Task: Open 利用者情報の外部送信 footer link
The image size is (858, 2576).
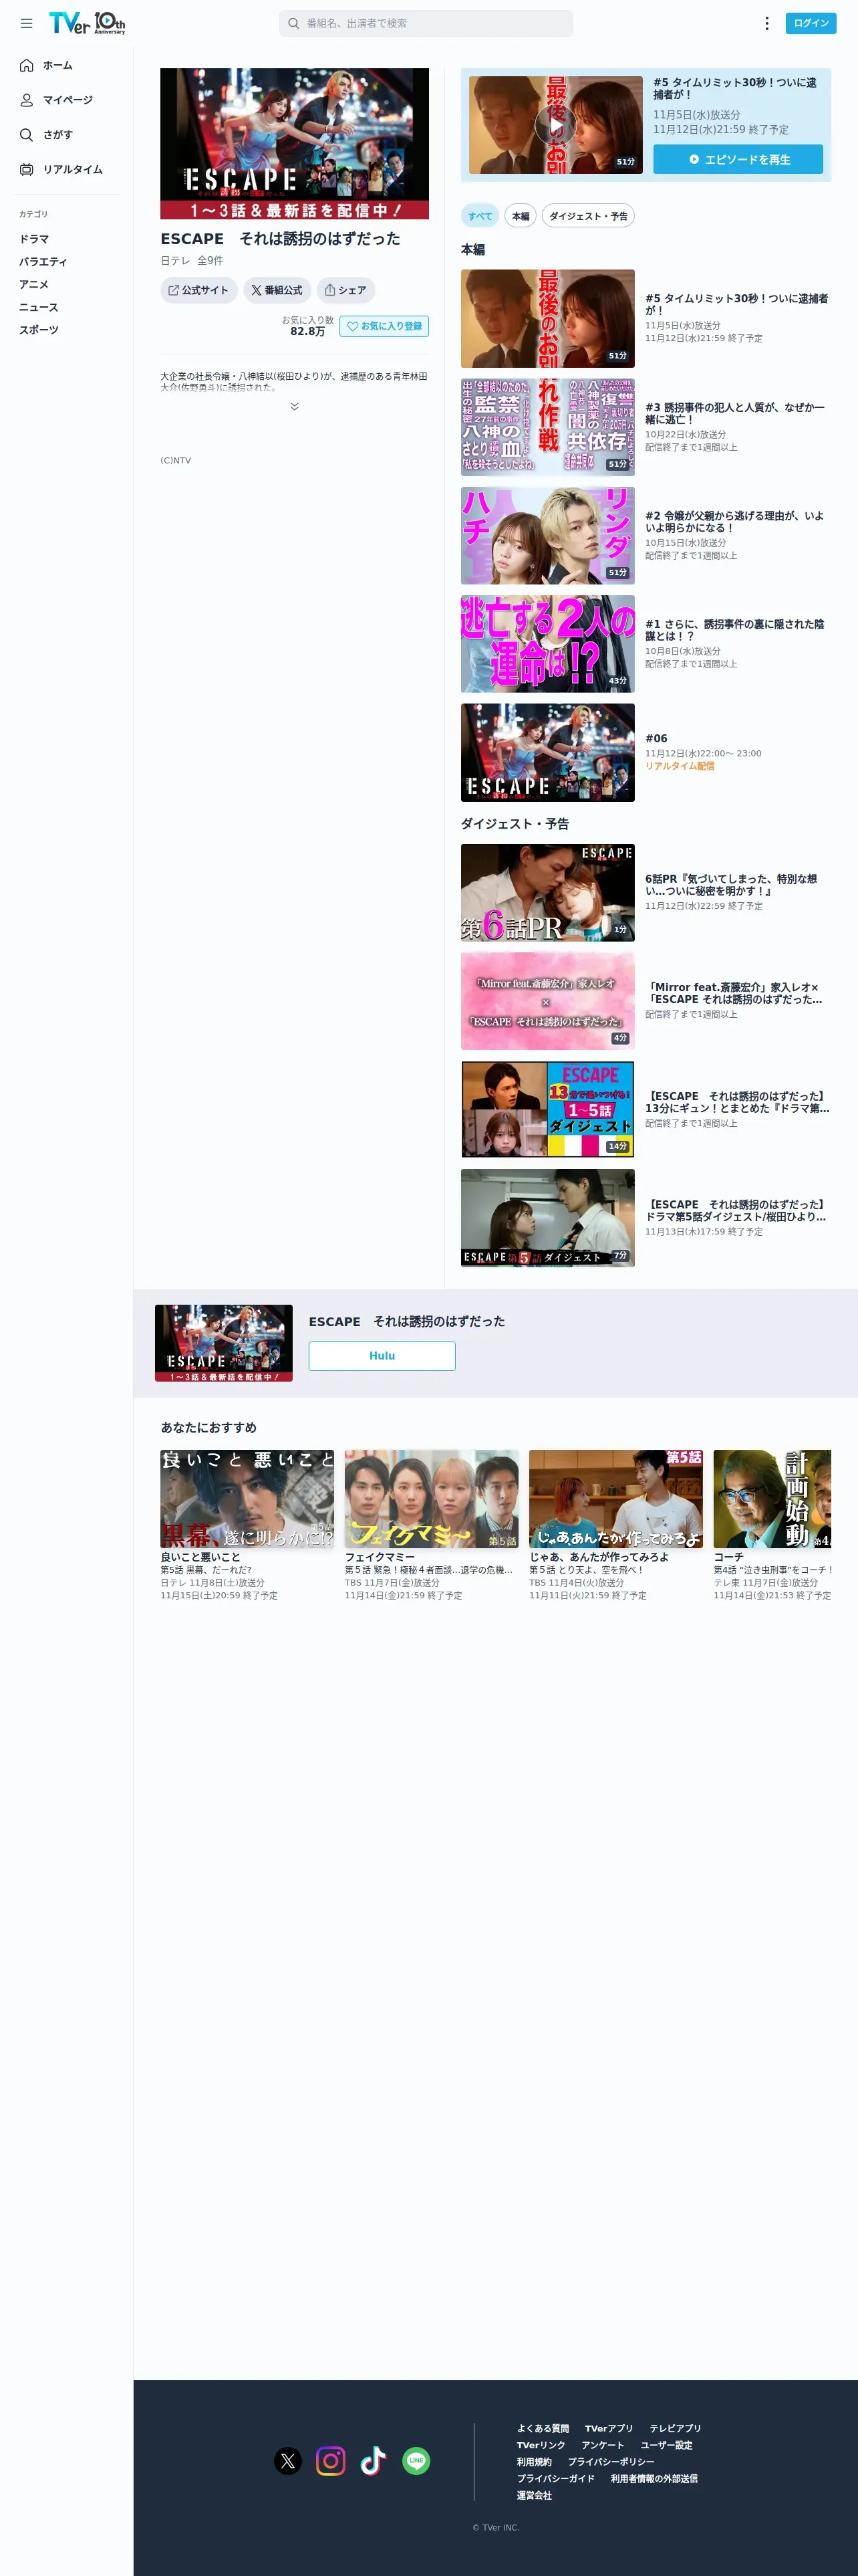Action: tap(654, 2478)
